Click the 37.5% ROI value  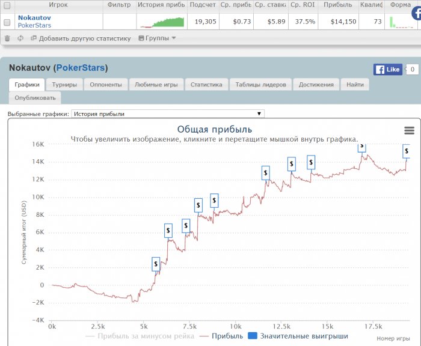(x=305, y=22)
